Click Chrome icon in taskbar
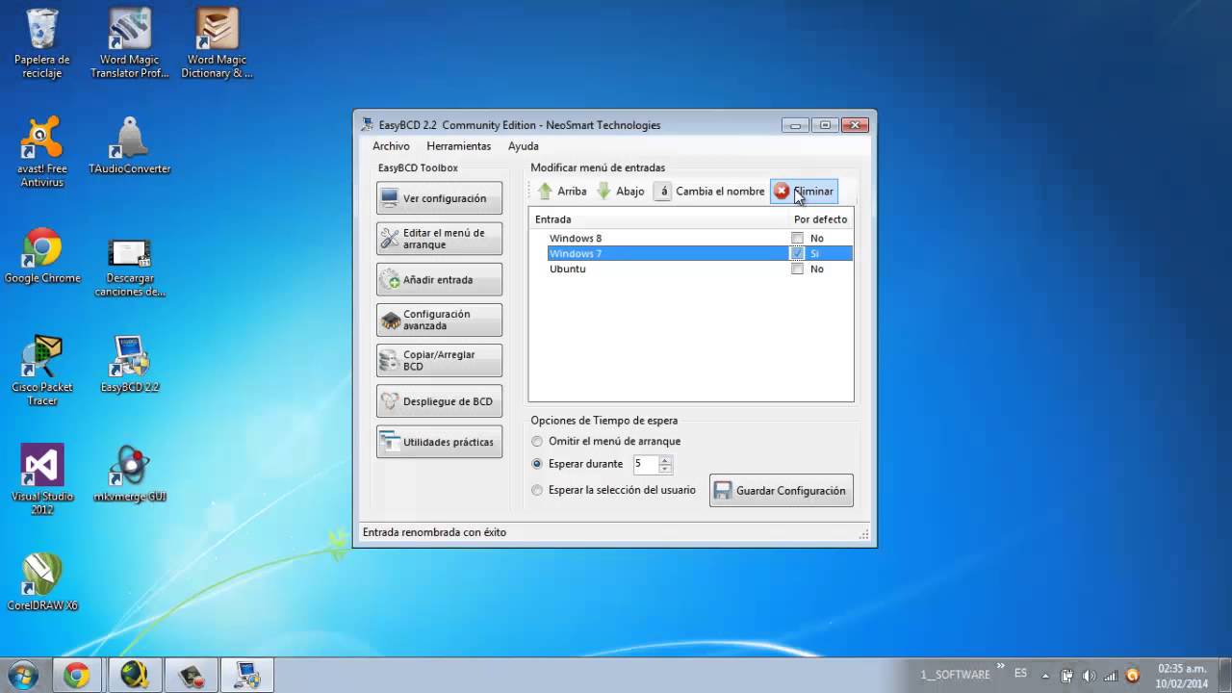Screen dimensions: 1232x693 77,676
